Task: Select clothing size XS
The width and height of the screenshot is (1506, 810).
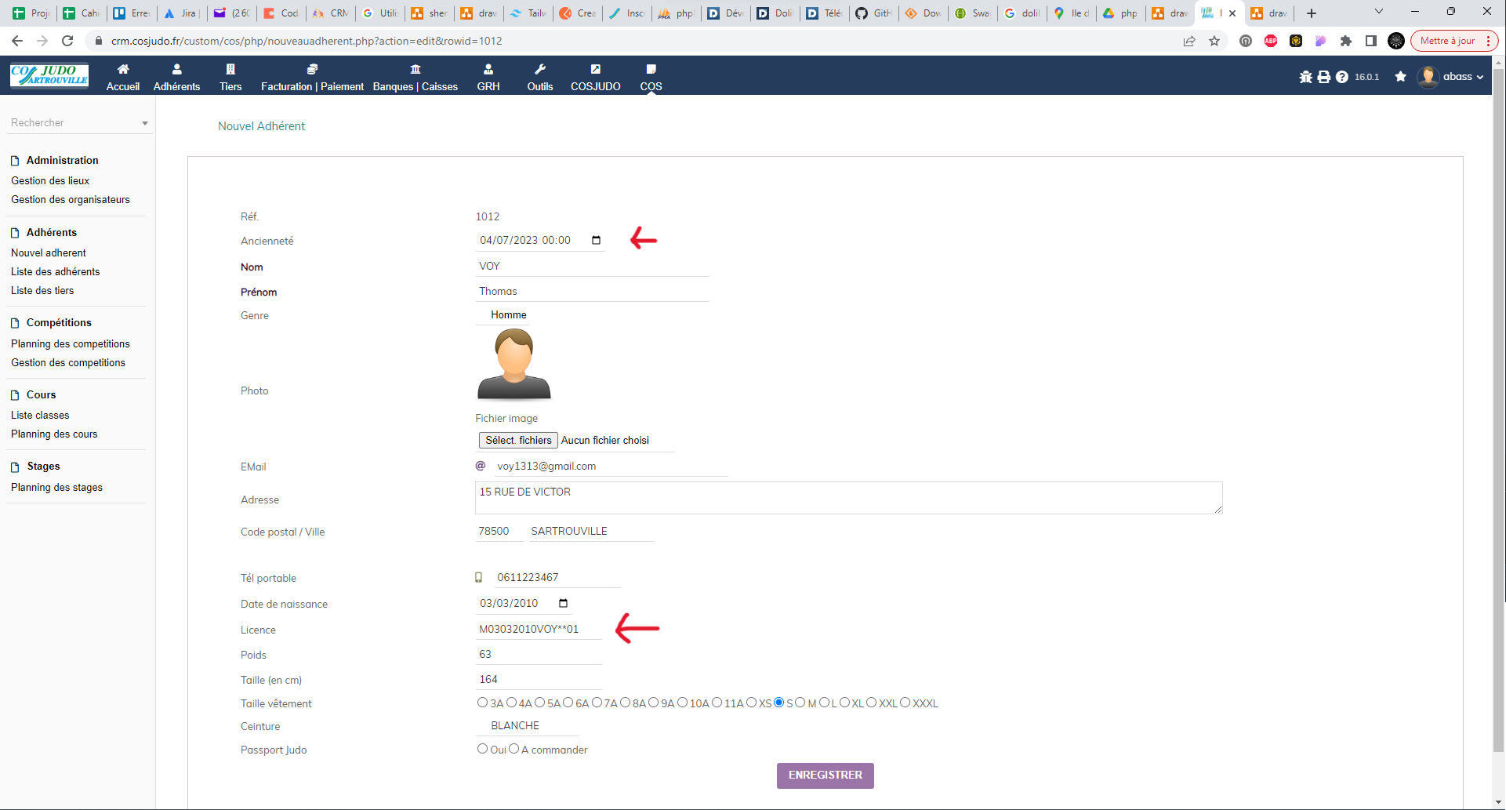Action: 751,703
